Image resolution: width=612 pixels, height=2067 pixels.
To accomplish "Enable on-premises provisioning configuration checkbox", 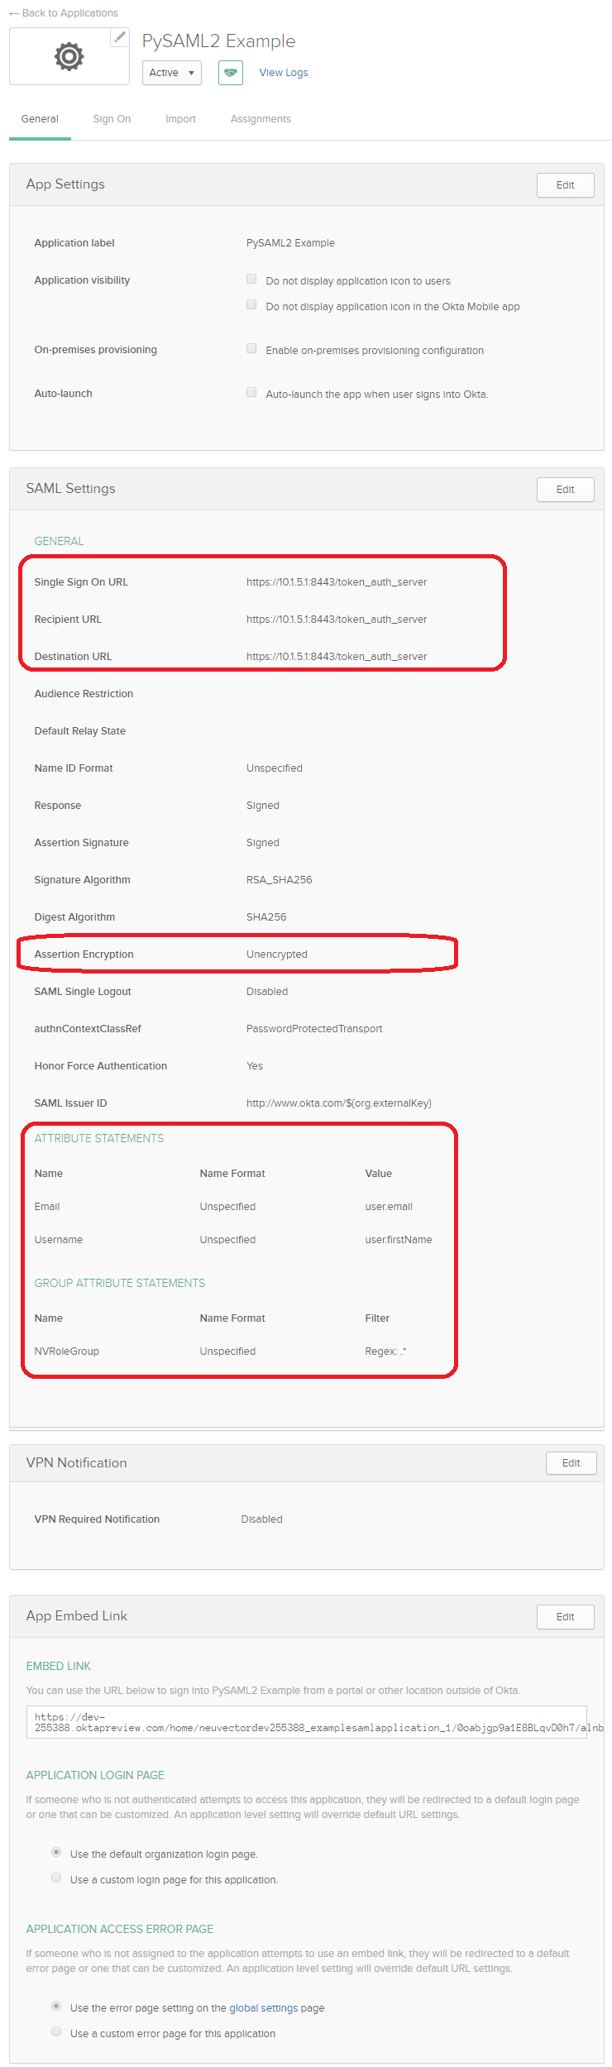I will click(251, 349).
